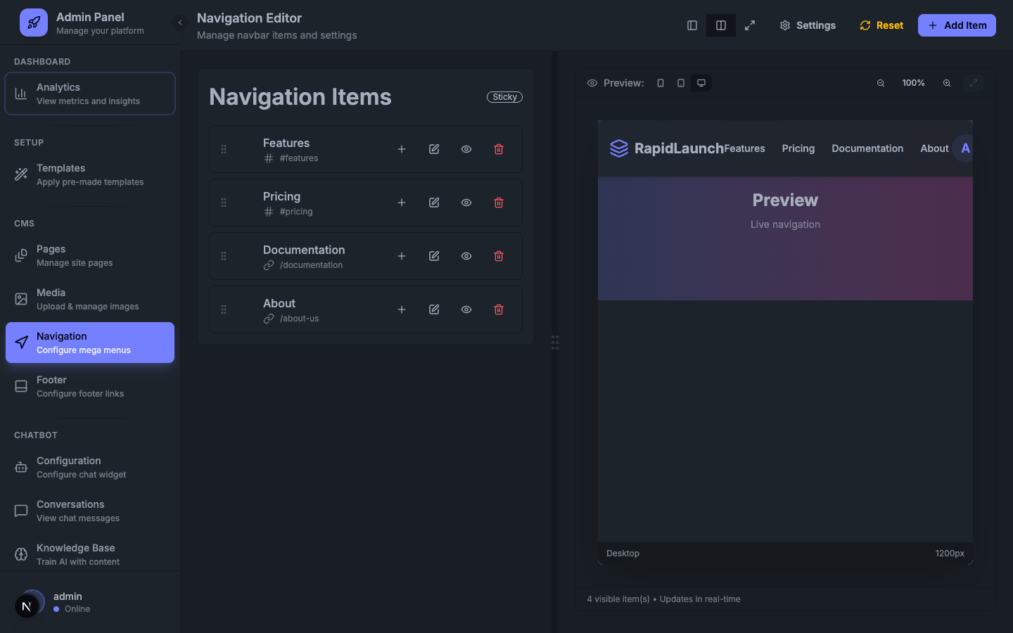Click Features link in preview navbar

click(x=744, y=148)
